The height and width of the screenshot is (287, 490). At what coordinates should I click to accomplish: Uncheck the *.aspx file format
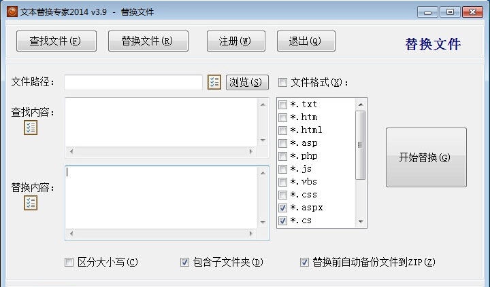283,208
